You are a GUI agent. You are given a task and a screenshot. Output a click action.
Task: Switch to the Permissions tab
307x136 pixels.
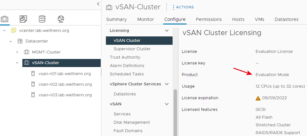pyautogui.click(x=209, y=19)
